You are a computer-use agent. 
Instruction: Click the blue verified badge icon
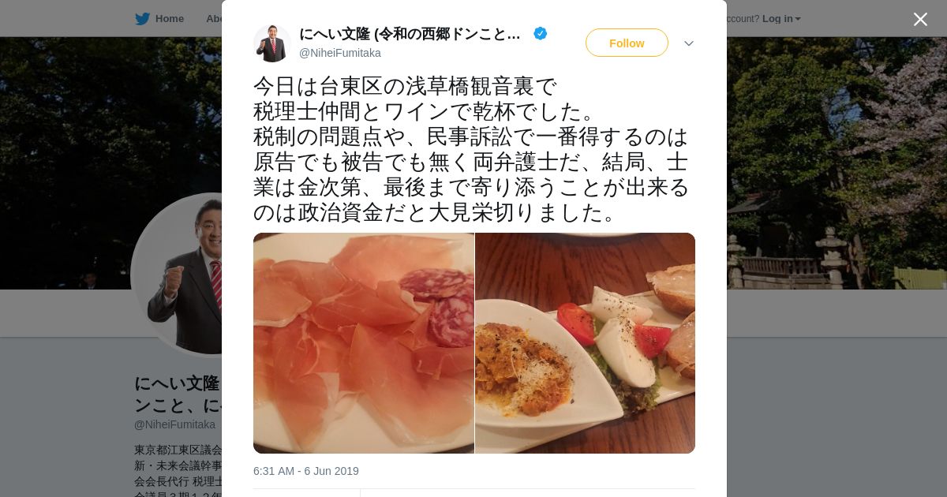[x=541, y=33]
